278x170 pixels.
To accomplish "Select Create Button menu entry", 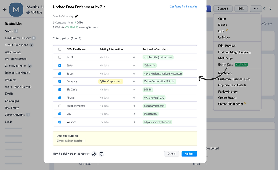I will (227, 98).
